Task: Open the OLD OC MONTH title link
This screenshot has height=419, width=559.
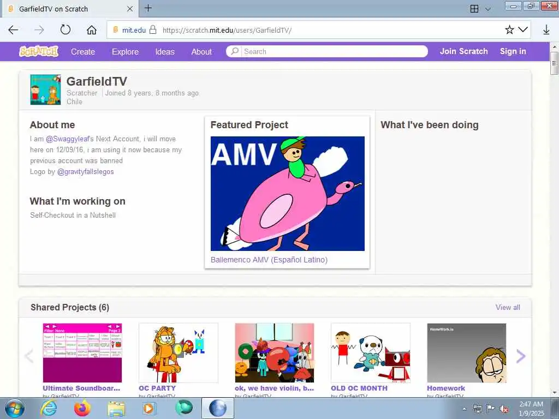Action: pos(359,388)
